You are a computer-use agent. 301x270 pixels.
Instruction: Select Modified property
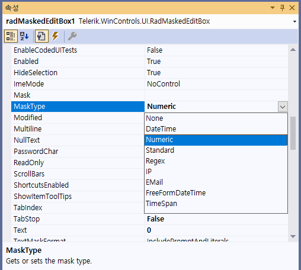pos(78,118)
